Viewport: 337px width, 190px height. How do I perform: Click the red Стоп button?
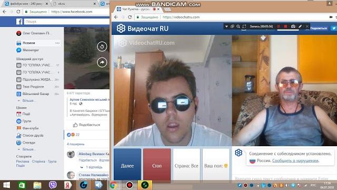(x=157, y=165)
